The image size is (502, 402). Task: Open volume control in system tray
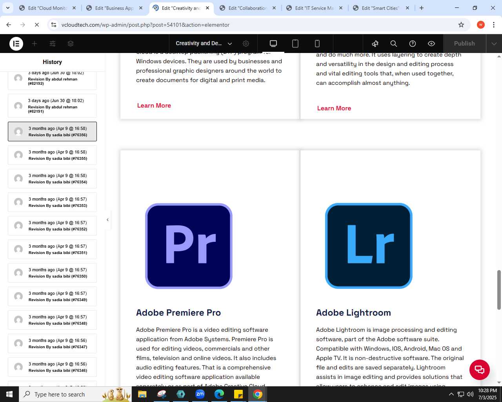tap(470, 394)
